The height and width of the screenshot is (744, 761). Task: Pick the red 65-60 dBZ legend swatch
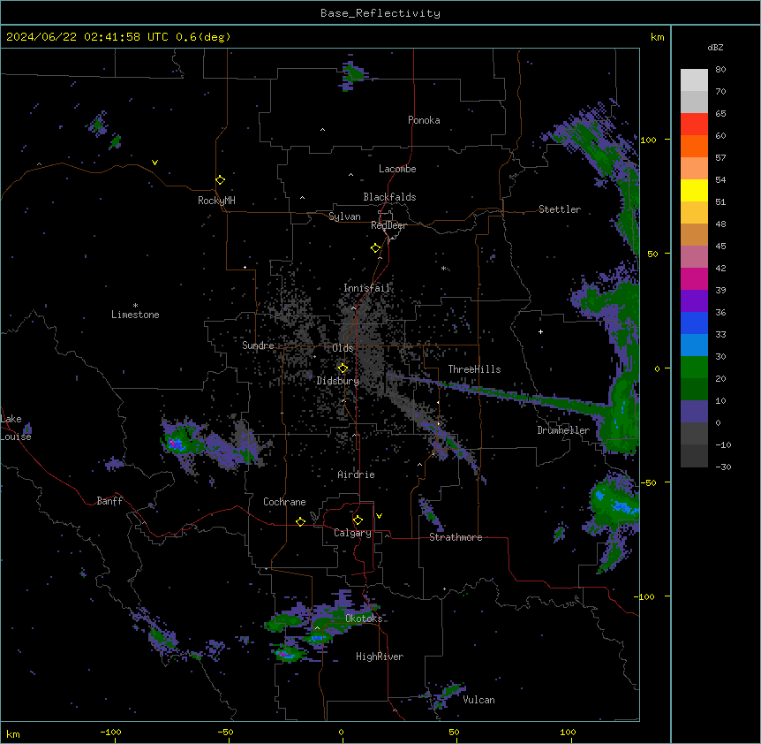(x=694, y=125)
